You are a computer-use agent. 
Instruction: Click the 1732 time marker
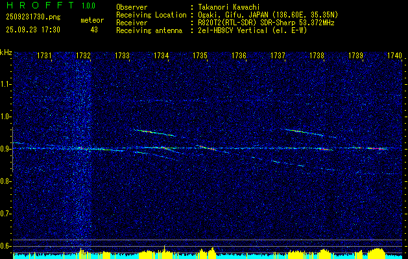tap(83, 55)
